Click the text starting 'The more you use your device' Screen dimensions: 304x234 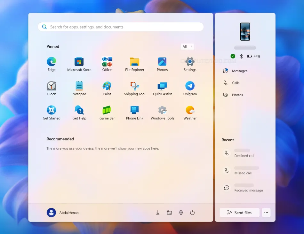tap(103, 148)
